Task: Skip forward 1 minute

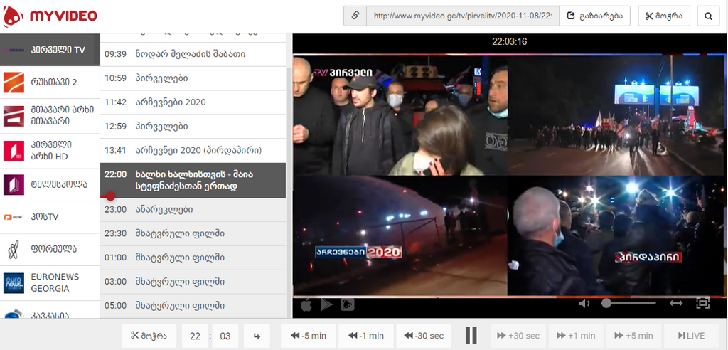Action: (576, 336)
